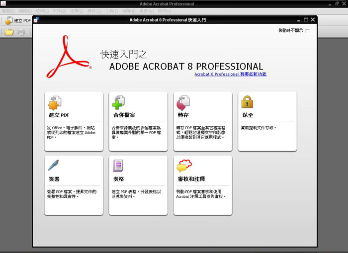Open the 視窗(W) menu
The image size is (348, 253).
[147, 10]
